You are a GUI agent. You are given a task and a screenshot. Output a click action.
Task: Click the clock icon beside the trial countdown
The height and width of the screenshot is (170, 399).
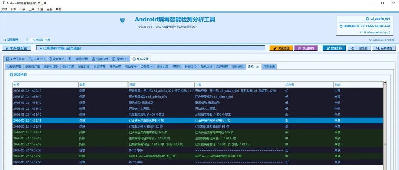tap(341, 26)
